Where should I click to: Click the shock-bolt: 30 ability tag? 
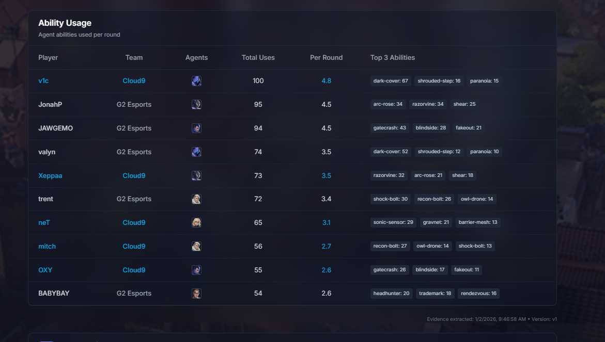[391, 199]
